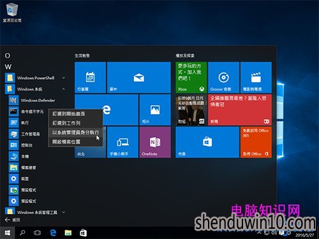The height and width of the screenshot is (239, 319).
Task: Launch Edge from the taskbar
Action: click(x=53, y=233)
